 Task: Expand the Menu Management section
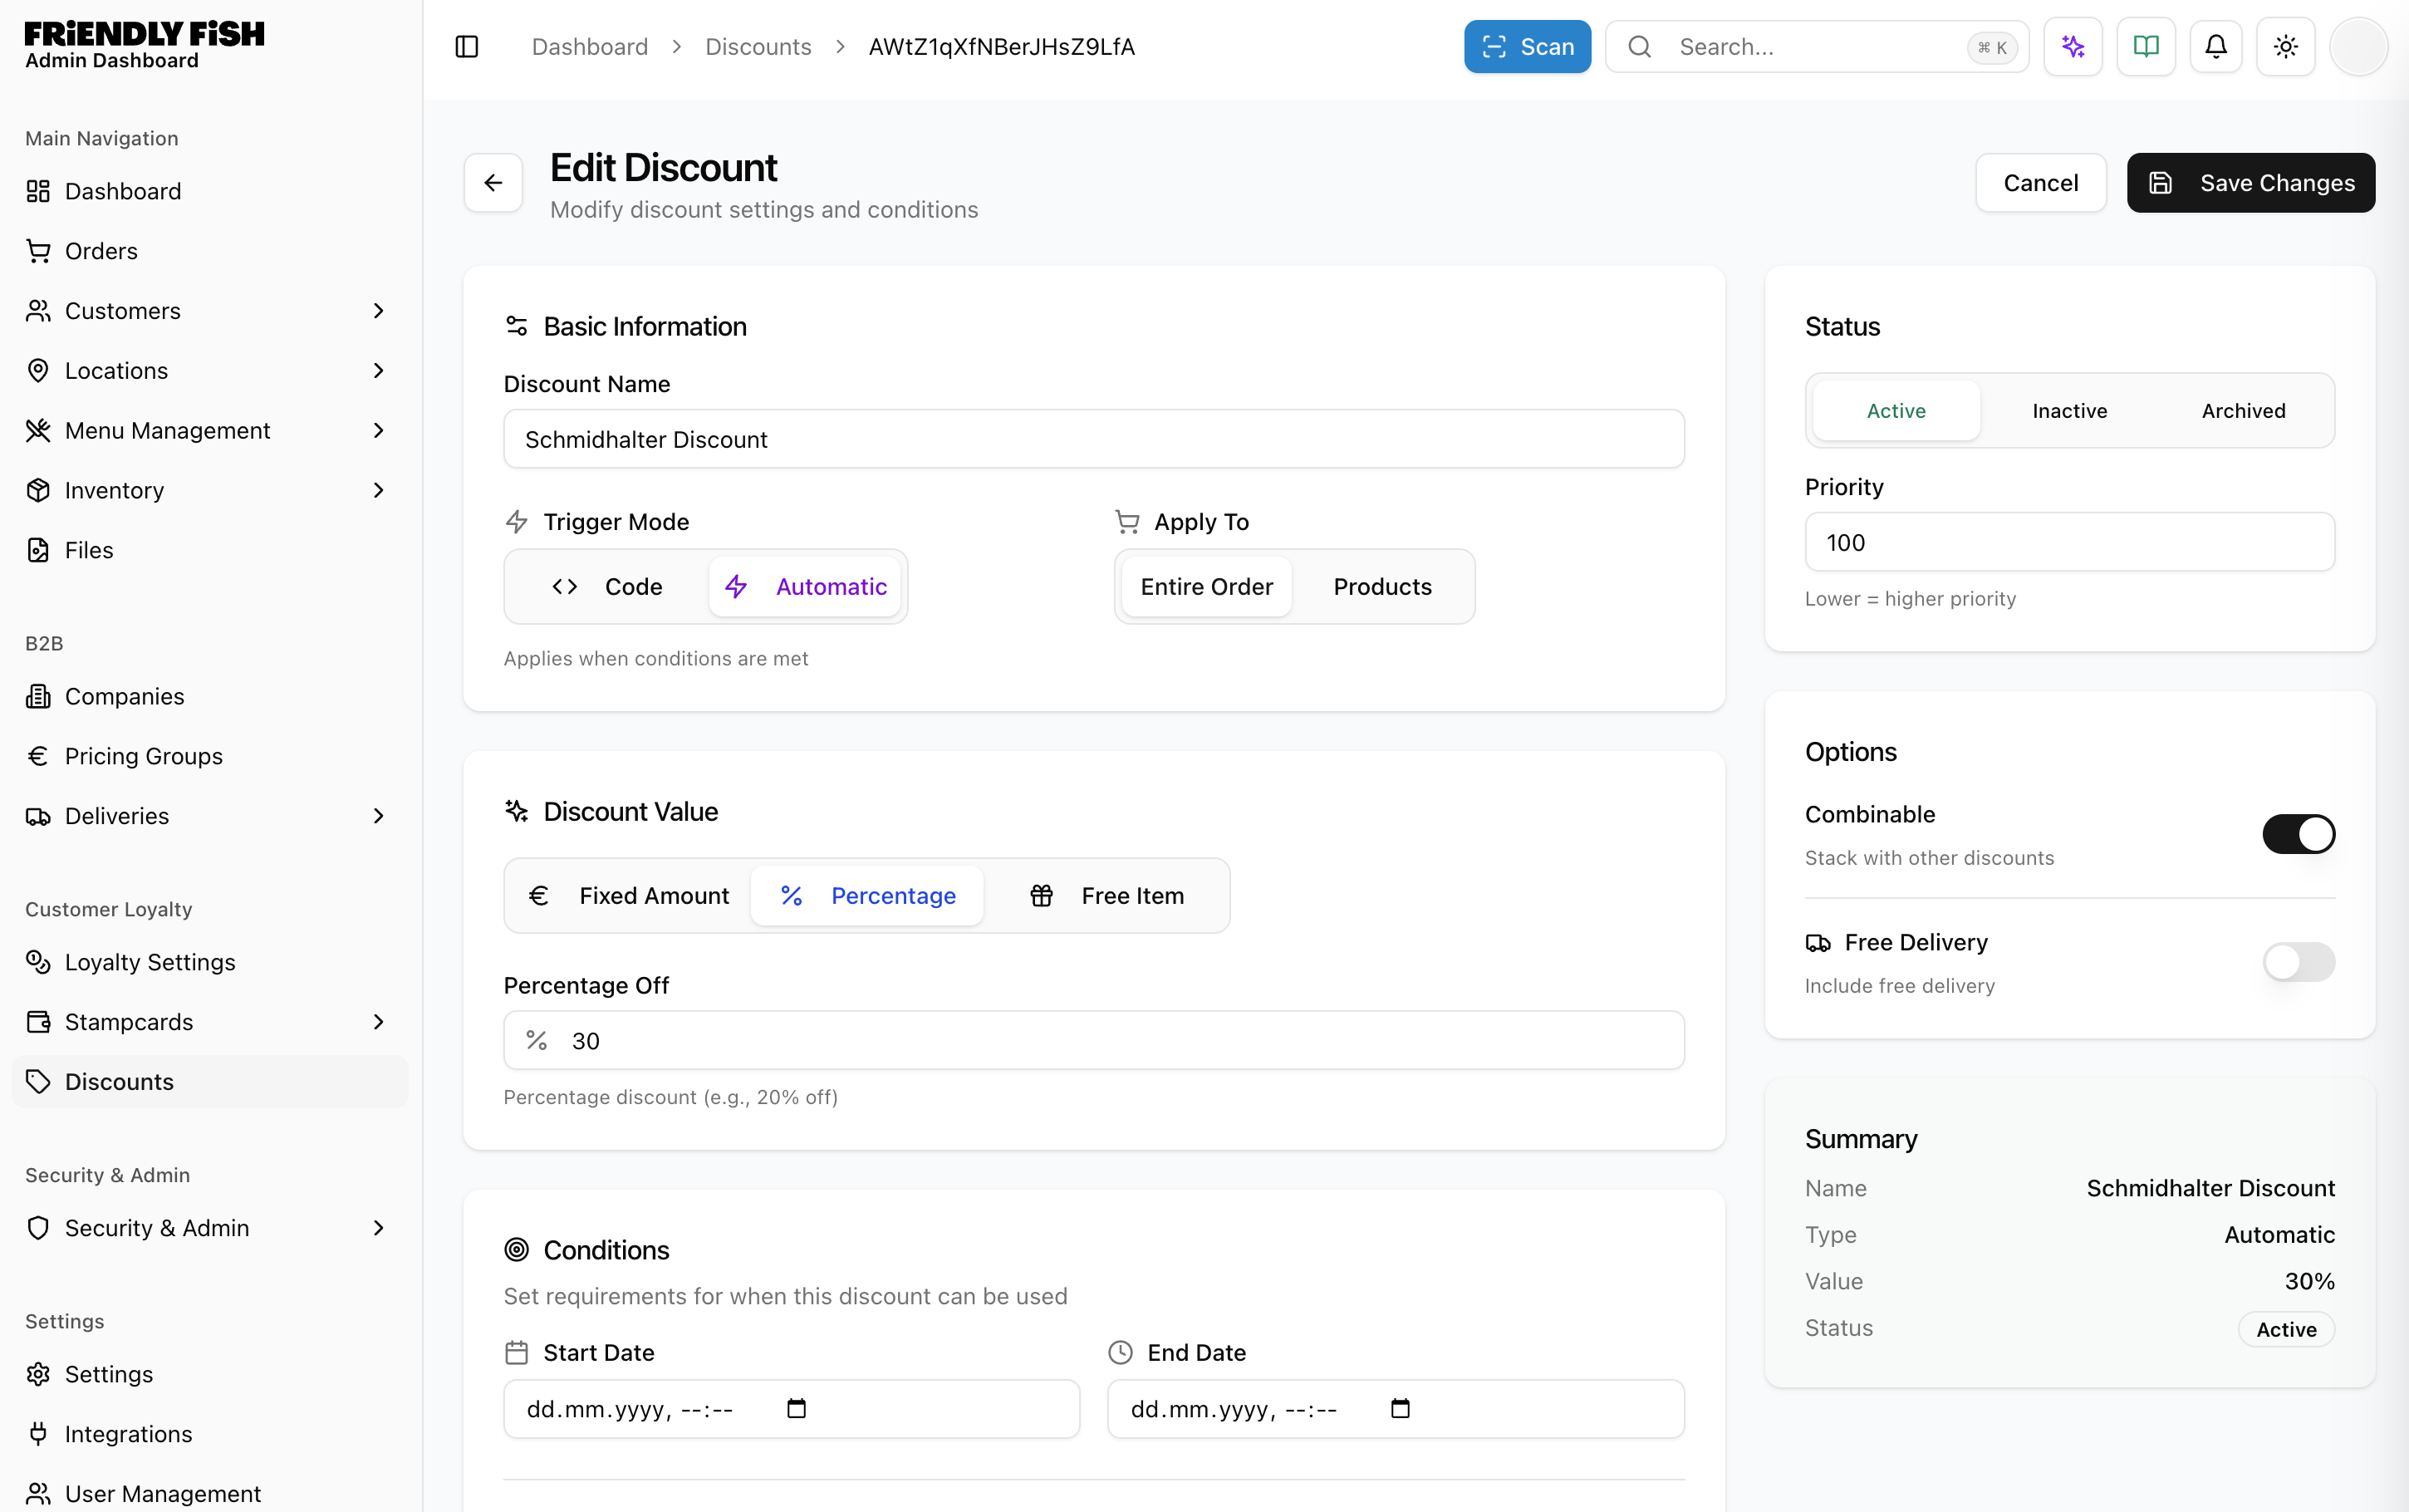[378, 431]
